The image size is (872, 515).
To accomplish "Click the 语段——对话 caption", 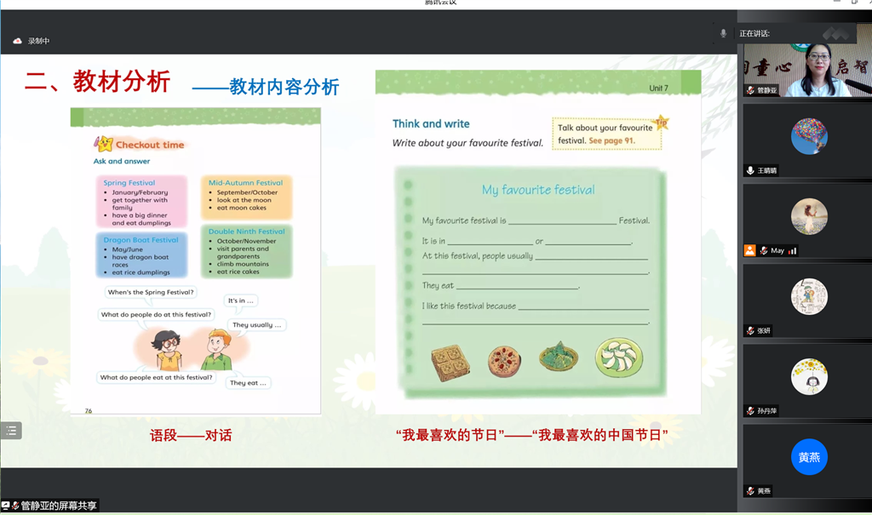I will pyautogui.click(x=191, y=436).
